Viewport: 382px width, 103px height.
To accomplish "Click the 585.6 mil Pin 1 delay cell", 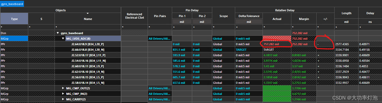I will coord(182,61).
